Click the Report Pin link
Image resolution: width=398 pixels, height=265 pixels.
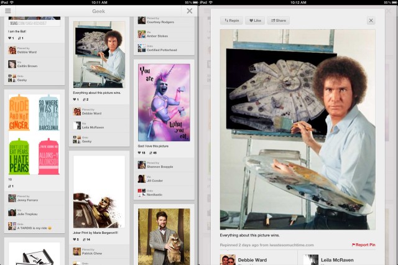click(x=363, y=244)
